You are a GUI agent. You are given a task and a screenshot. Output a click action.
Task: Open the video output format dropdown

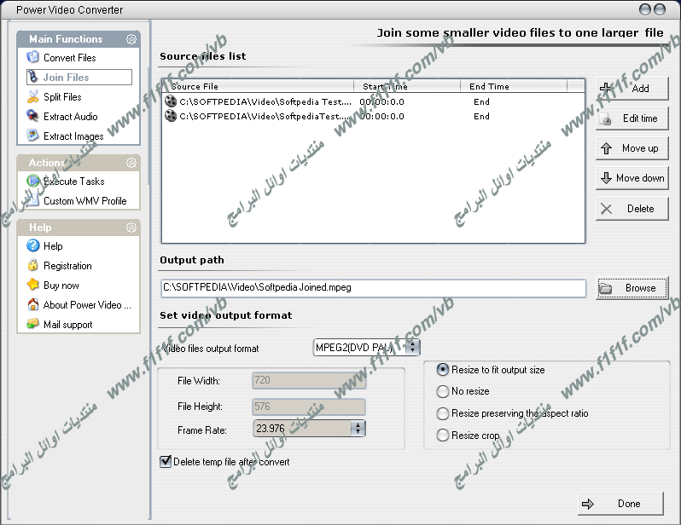tap(412, 347)
